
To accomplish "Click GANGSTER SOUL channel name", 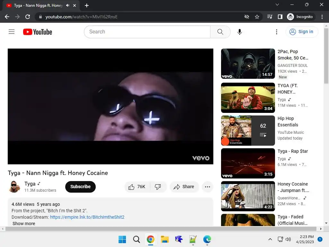I will pyautogui.click(x=292, y=66).
